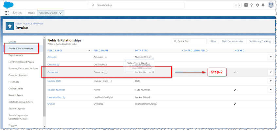Screen dimensions: 278x131
Task: Select the Object Manager tab
Action: point(48,13)
